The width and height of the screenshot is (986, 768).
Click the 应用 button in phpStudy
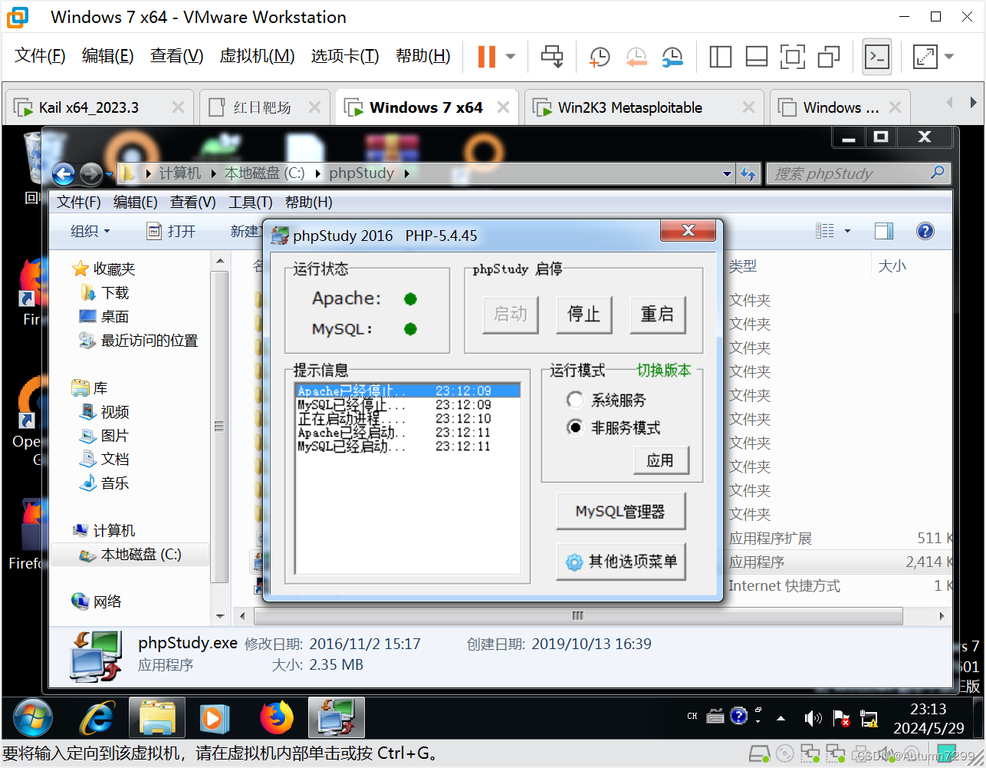[x=661, y=460]
